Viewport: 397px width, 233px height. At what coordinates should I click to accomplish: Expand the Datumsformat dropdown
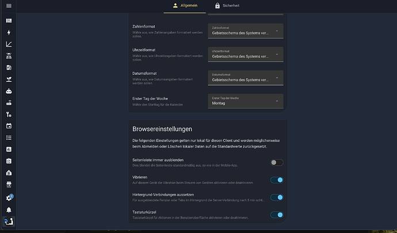(x=245, y=78)
